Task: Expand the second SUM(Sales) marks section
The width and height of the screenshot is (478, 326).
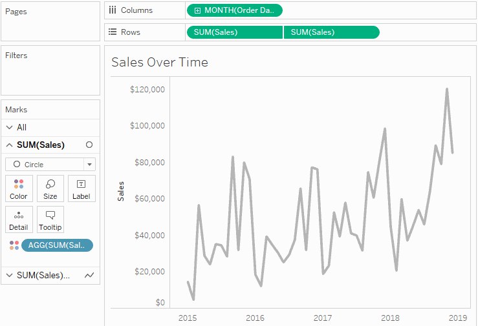Action: coord(10,275)
